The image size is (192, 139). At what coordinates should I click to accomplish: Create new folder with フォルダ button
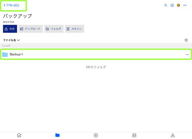tap(54, 29)
